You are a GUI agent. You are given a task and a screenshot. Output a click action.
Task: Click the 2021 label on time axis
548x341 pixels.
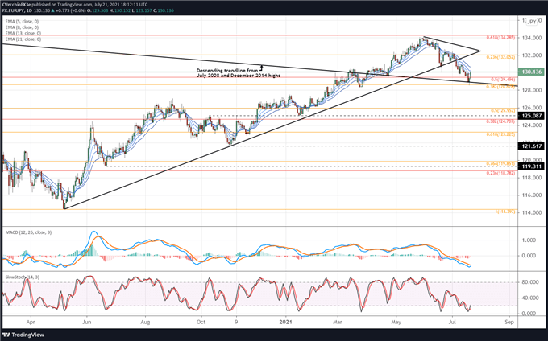click(285, 322)
